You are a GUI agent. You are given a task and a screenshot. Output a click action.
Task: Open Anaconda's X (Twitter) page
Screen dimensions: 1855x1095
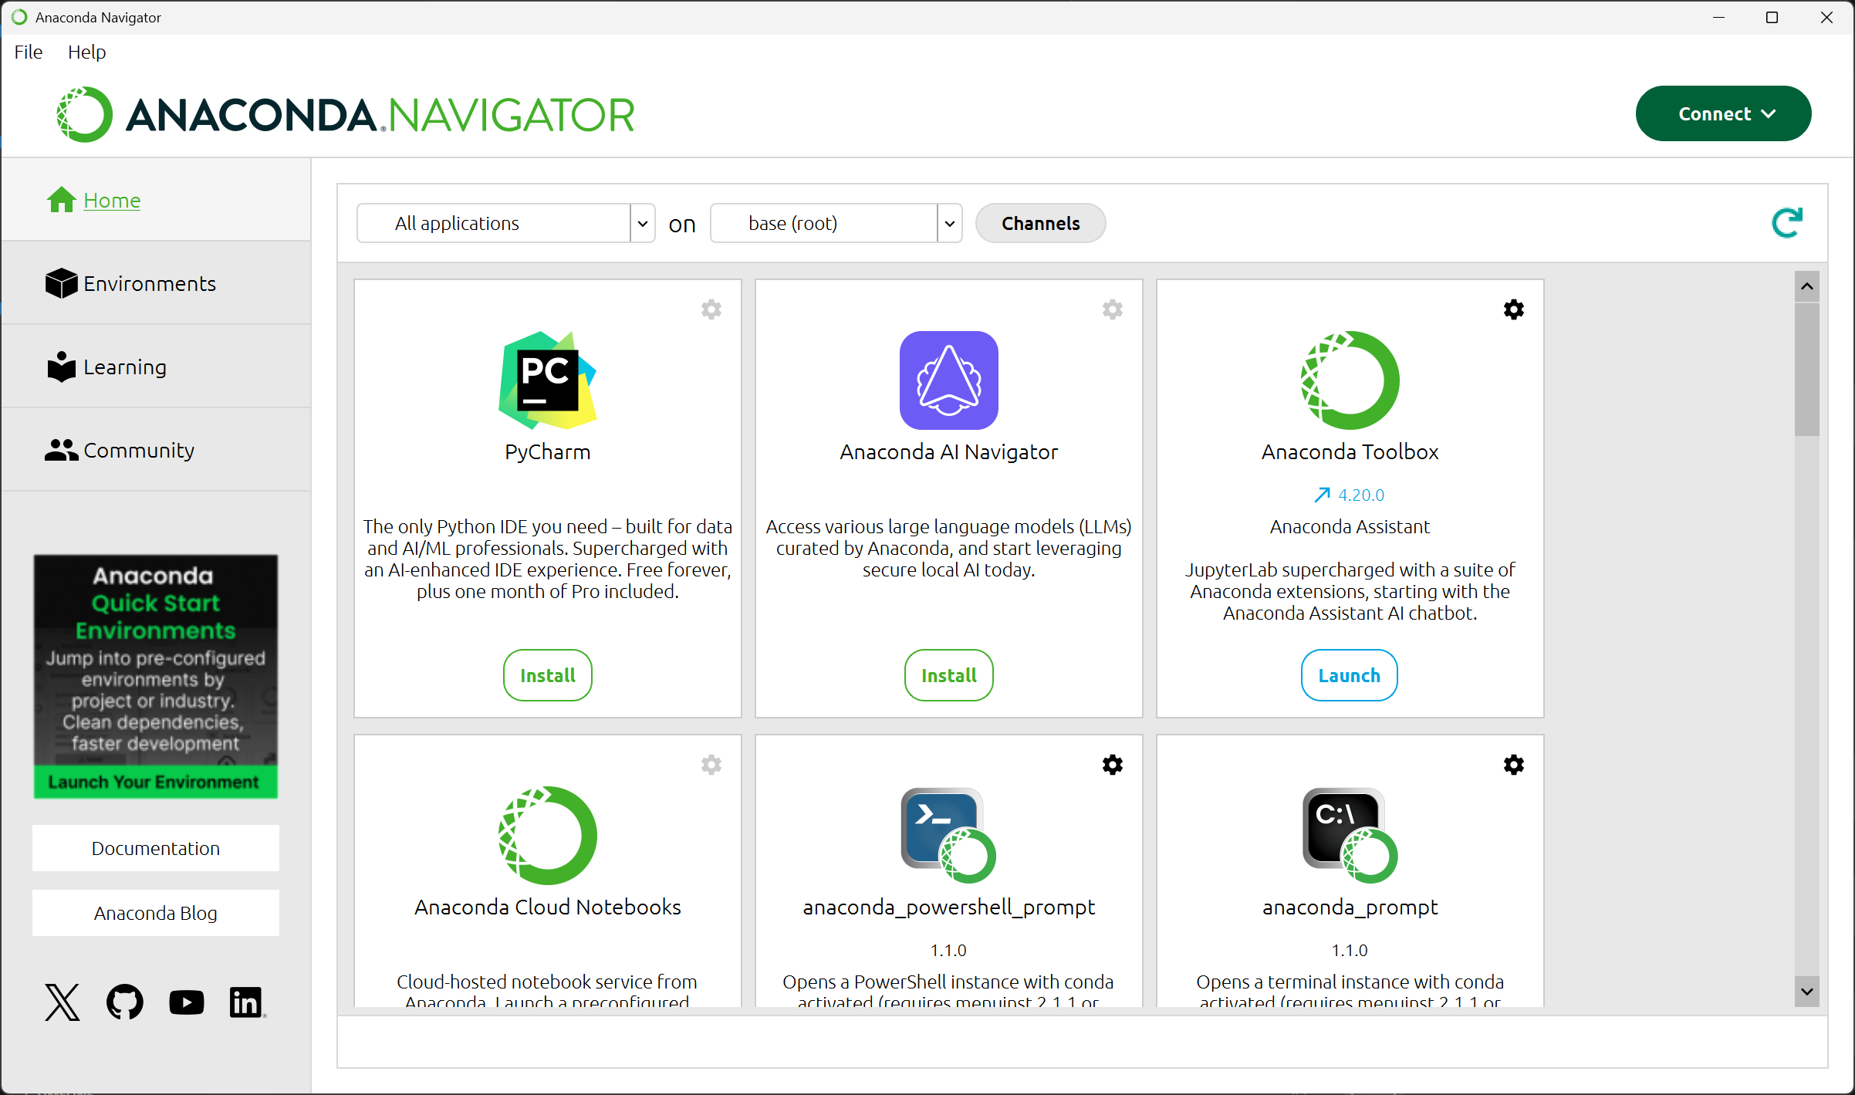62,1002
